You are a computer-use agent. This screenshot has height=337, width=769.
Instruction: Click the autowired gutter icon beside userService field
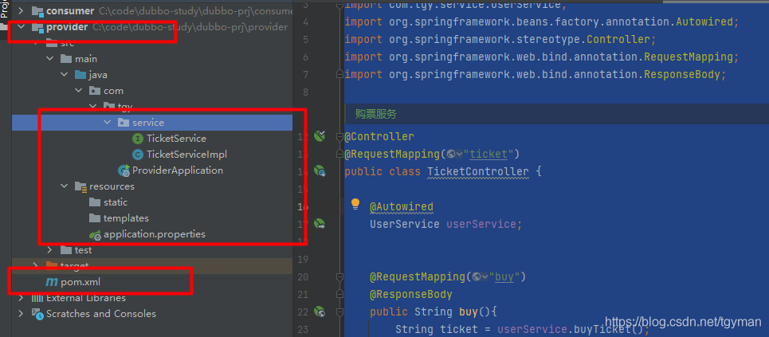tap(320, 224)
